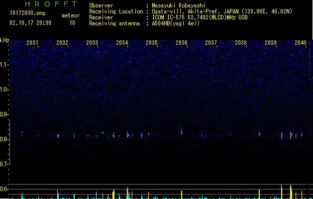Click the meteor count label

click(71, 15)
